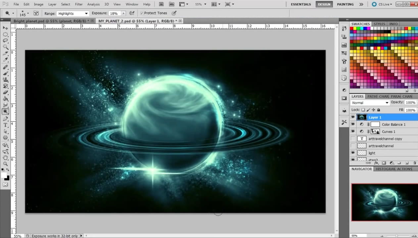
Task: Select the Lasso tool
Action: (5, 41)
